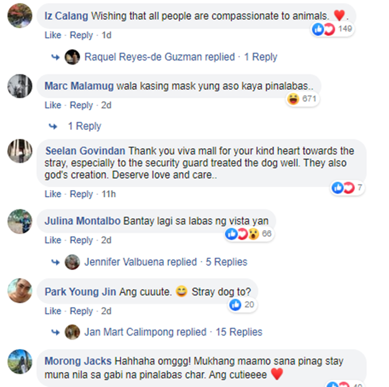Click the laughing reaction on Marc Malamug's comment

[293, 99]
